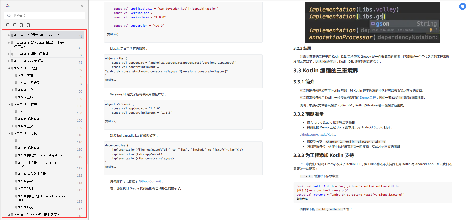This screenshot has height=220, width=466.
Task: Open bookmark 3.5.3 正文
Action: click(26, 90)
